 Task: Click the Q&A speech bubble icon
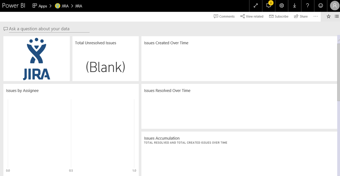(6, 29)
